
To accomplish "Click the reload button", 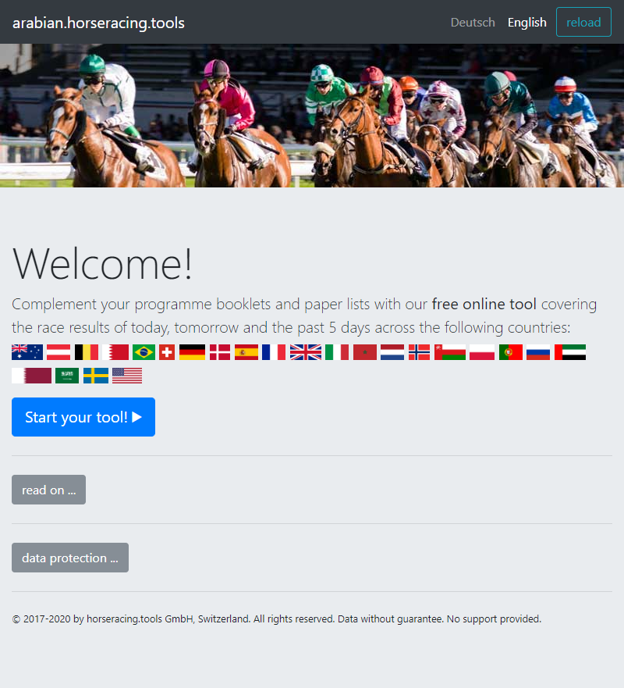I will click(583, 22).
